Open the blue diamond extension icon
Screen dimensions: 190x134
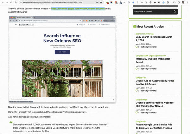pyautogui.click(x=163, y=3)
